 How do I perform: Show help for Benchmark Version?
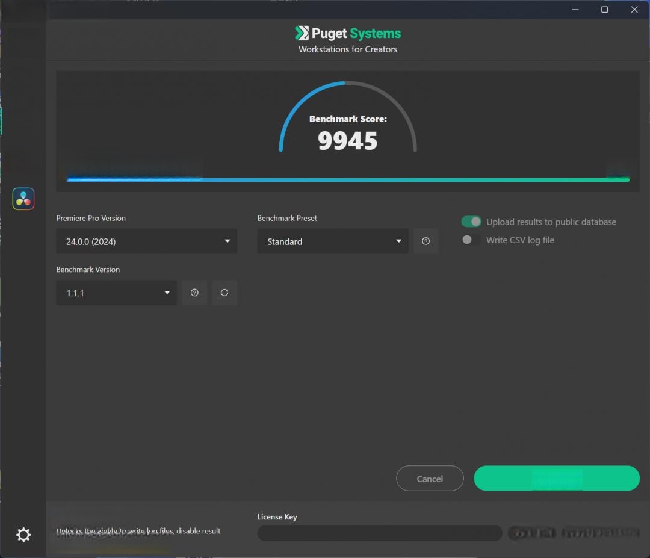194,293
